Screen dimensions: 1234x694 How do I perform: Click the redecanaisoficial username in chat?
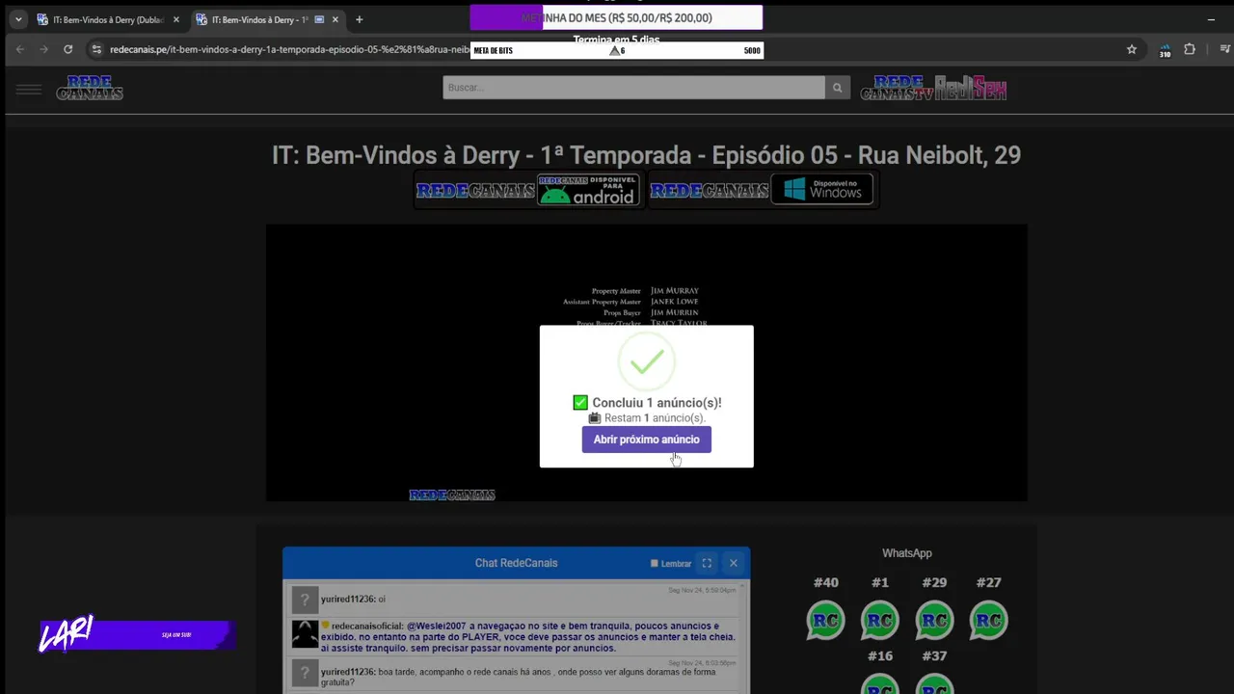tap(367, 627)
